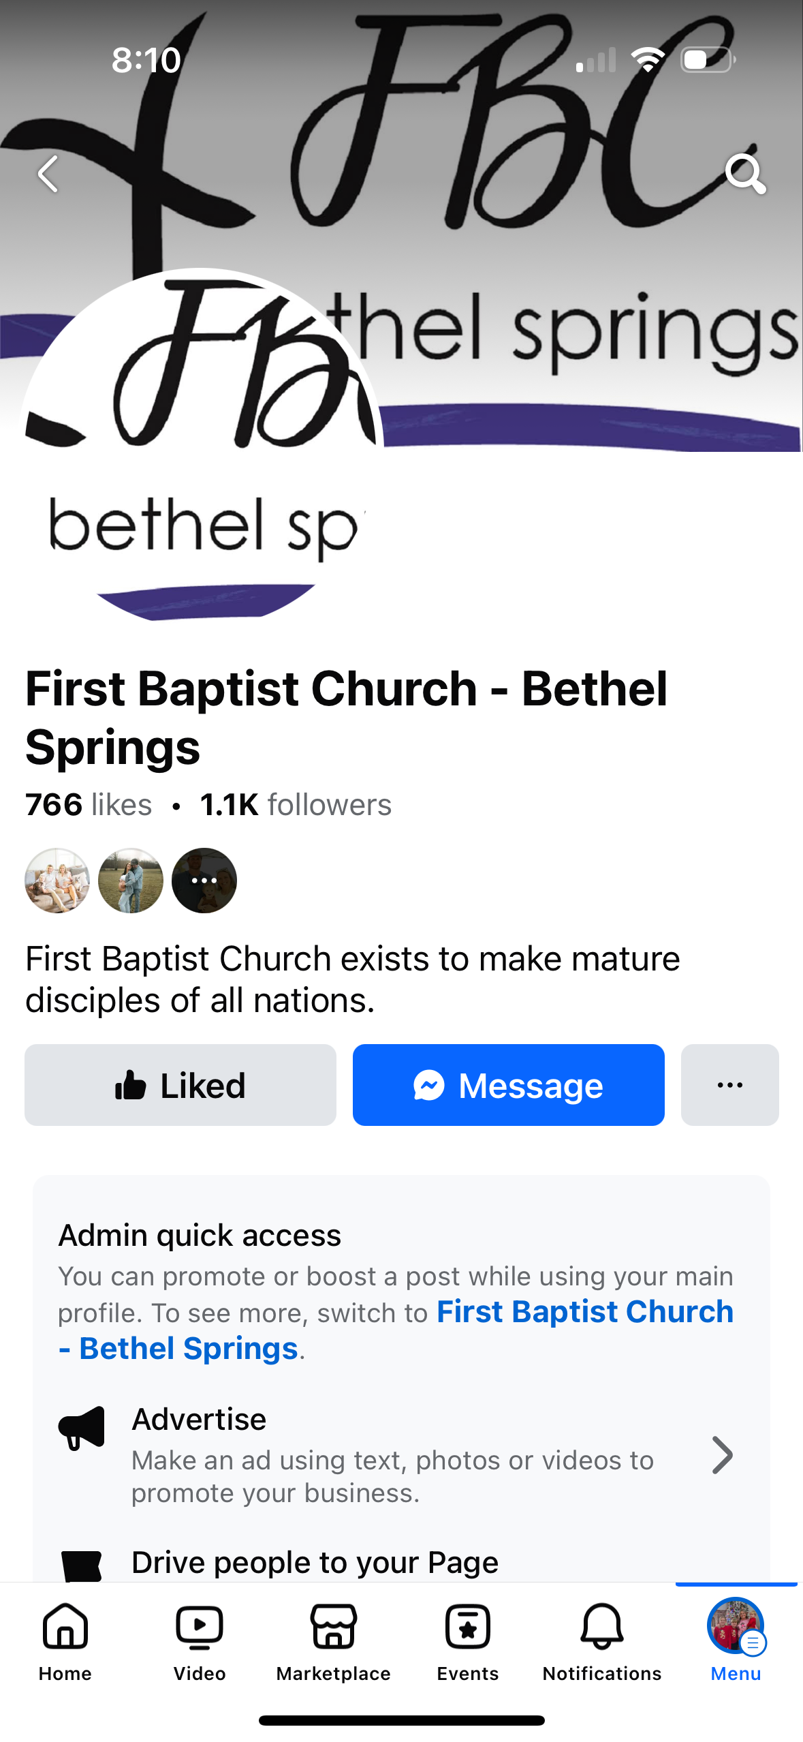Tap the first follower avatar
The width and height of the screenshot is (803, 1742).
tap(57, 881)
